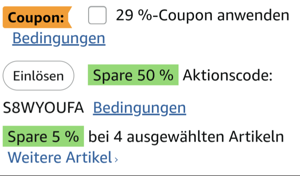The width and height of the screenshot is (300, 176).
Task: Click the "Aktionscode:" label
Action: pos(227,75)
